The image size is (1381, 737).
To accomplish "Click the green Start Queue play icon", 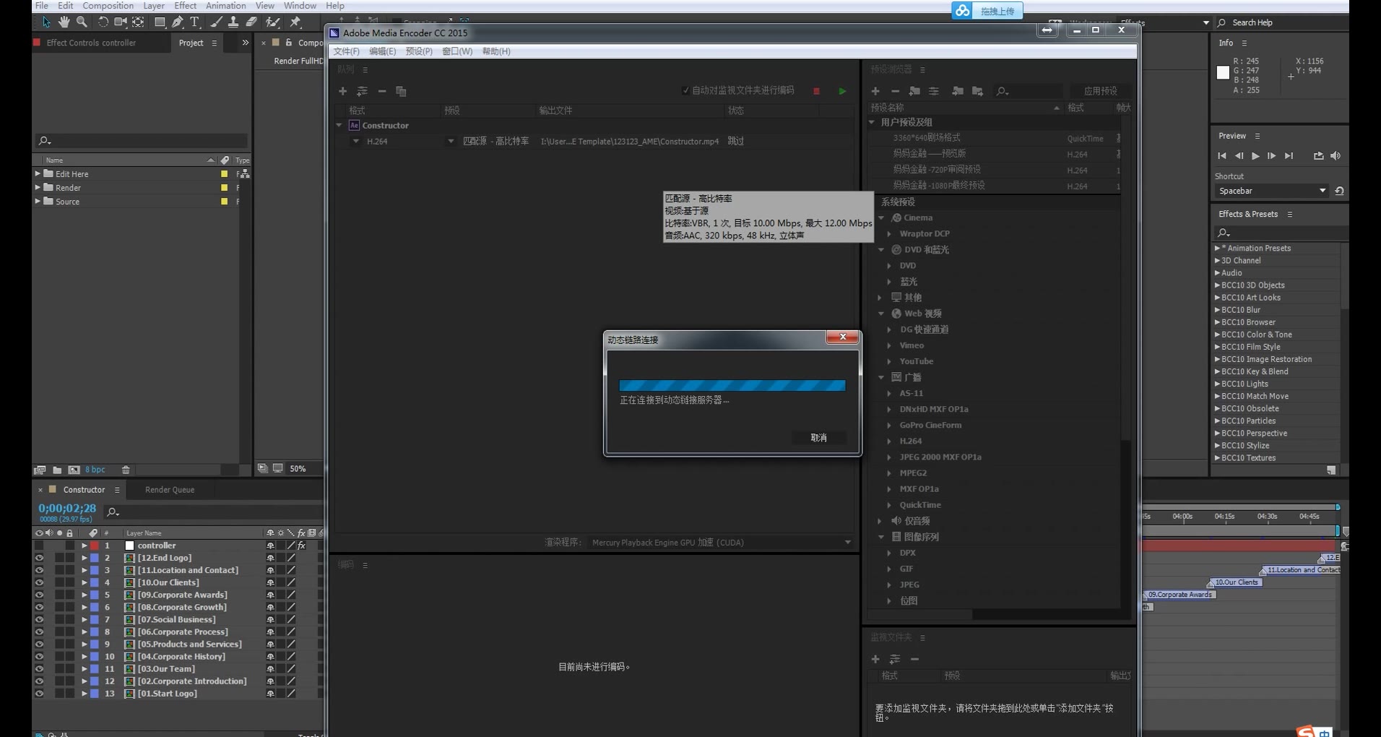I will (842, 91).
